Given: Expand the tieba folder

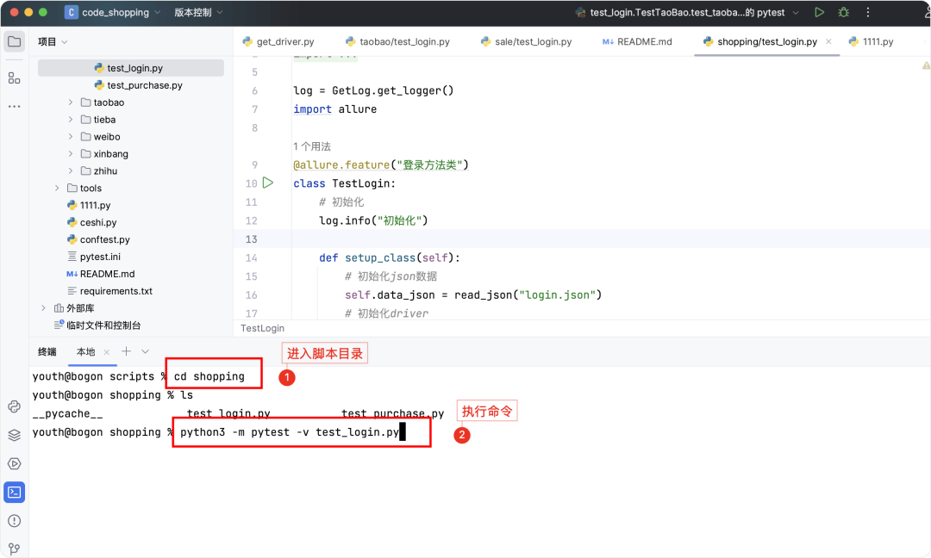Looking at the screenshot, I should [x=71, y=120].
